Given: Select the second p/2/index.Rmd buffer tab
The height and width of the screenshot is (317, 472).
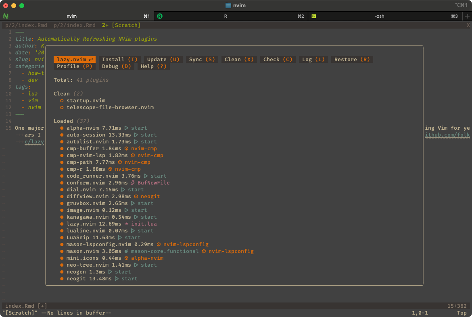Looking at the screenshot, I should pos(75,25).
